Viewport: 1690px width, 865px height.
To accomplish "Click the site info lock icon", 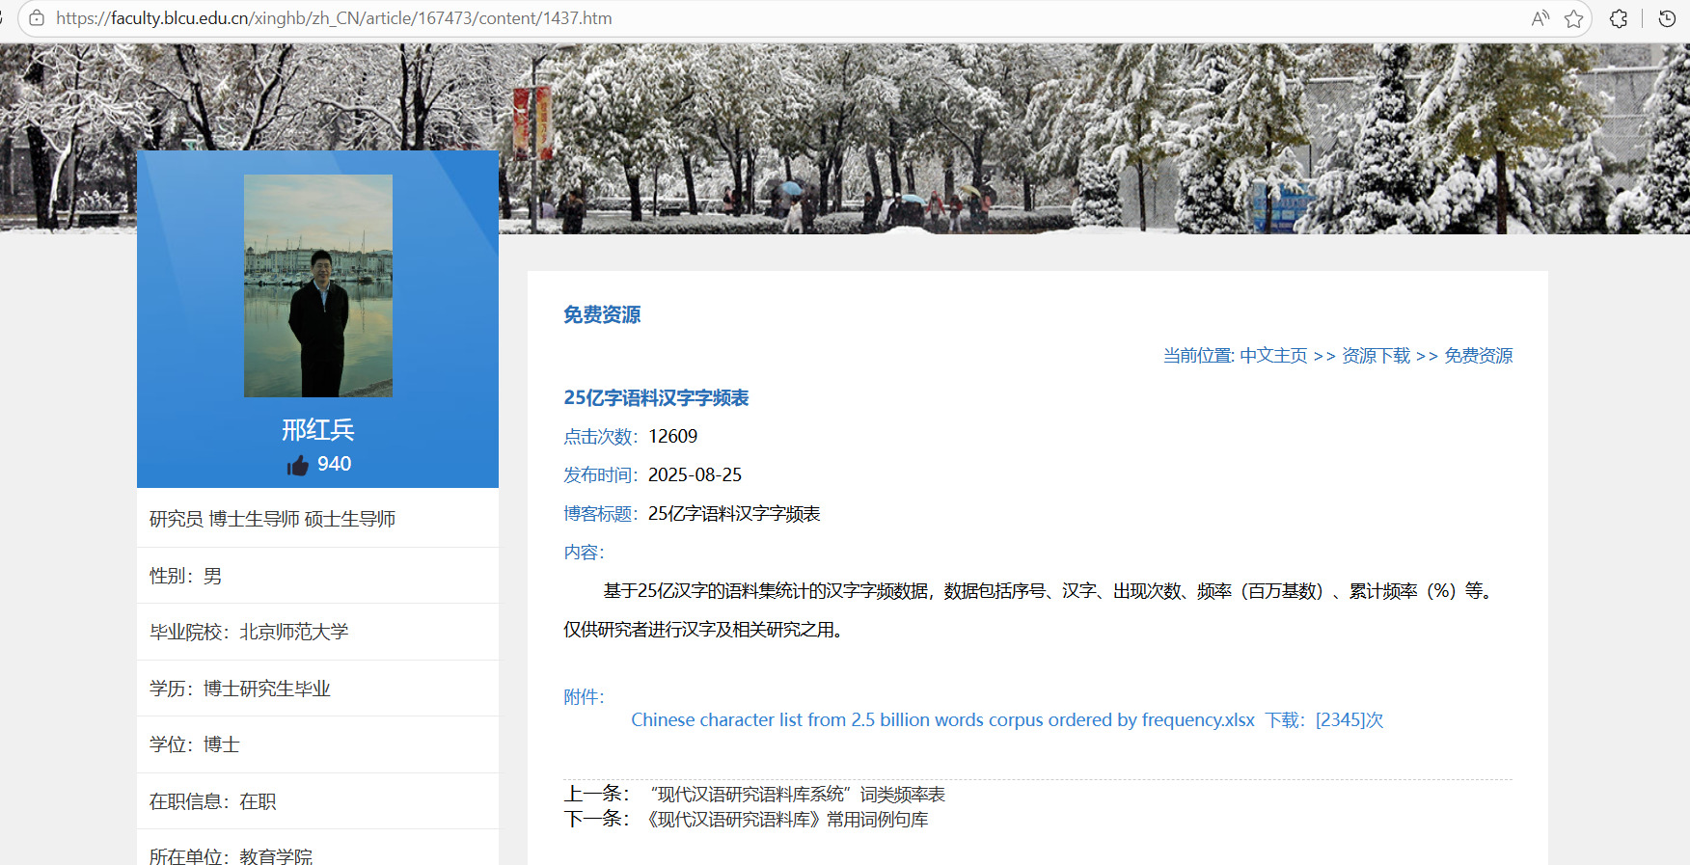I will 37,18.
